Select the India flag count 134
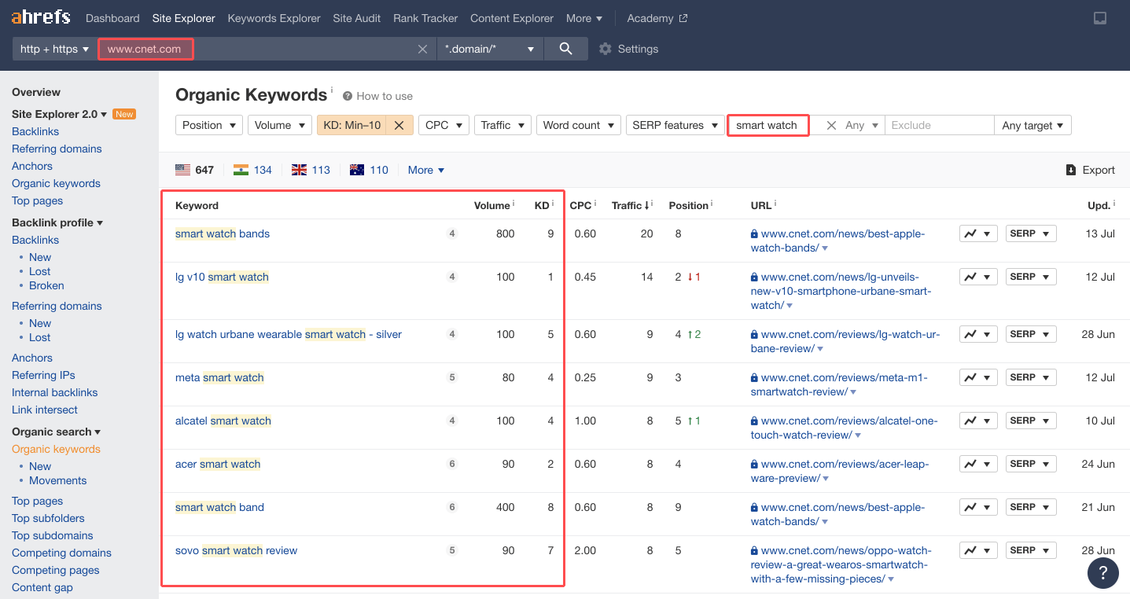The image size is (1130, 599). pyautogui.click(x=252, y=170)
